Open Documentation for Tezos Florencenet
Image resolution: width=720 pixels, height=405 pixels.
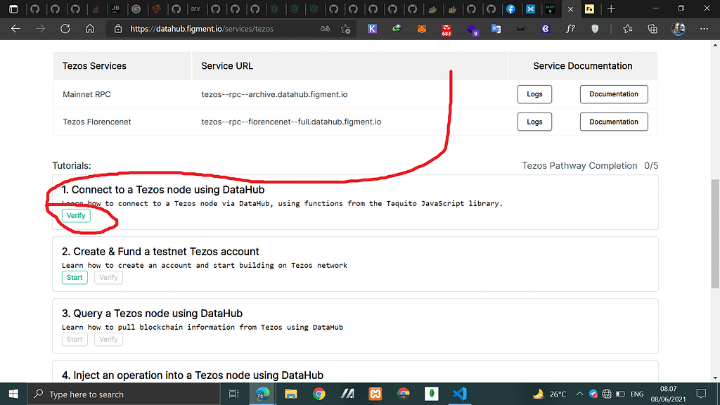(613, 122)
